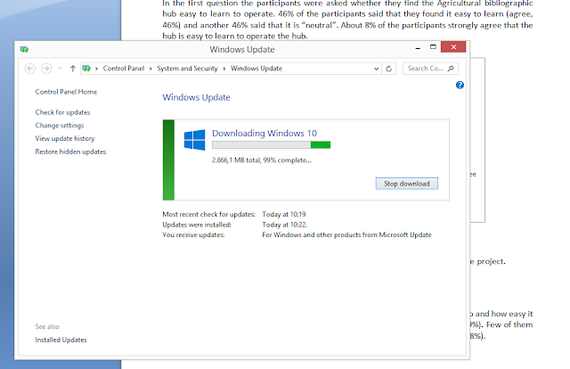Open Change settings link
Image resolution: width=570 pixels, height=369 pixels.
click(60, 126)
